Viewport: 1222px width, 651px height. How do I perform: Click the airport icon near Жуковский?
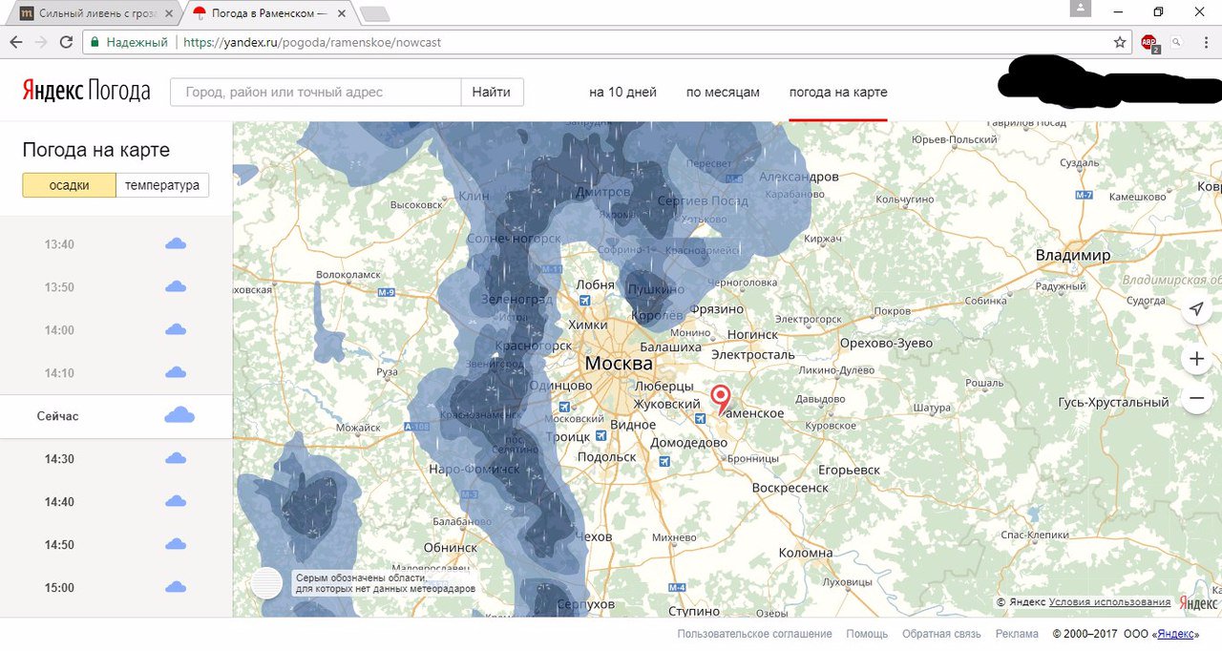[x=700, y=418]
